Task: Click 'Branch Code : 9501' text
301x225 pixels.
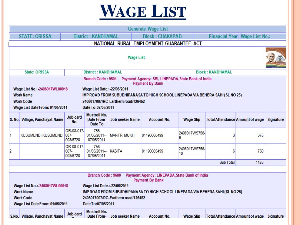Action: (x=100, y=79)
